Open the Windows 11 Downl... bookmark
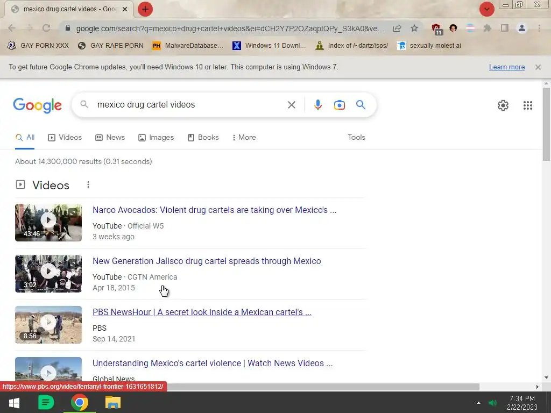The height and width of the screenshot is (413, 551). (269, 46)
